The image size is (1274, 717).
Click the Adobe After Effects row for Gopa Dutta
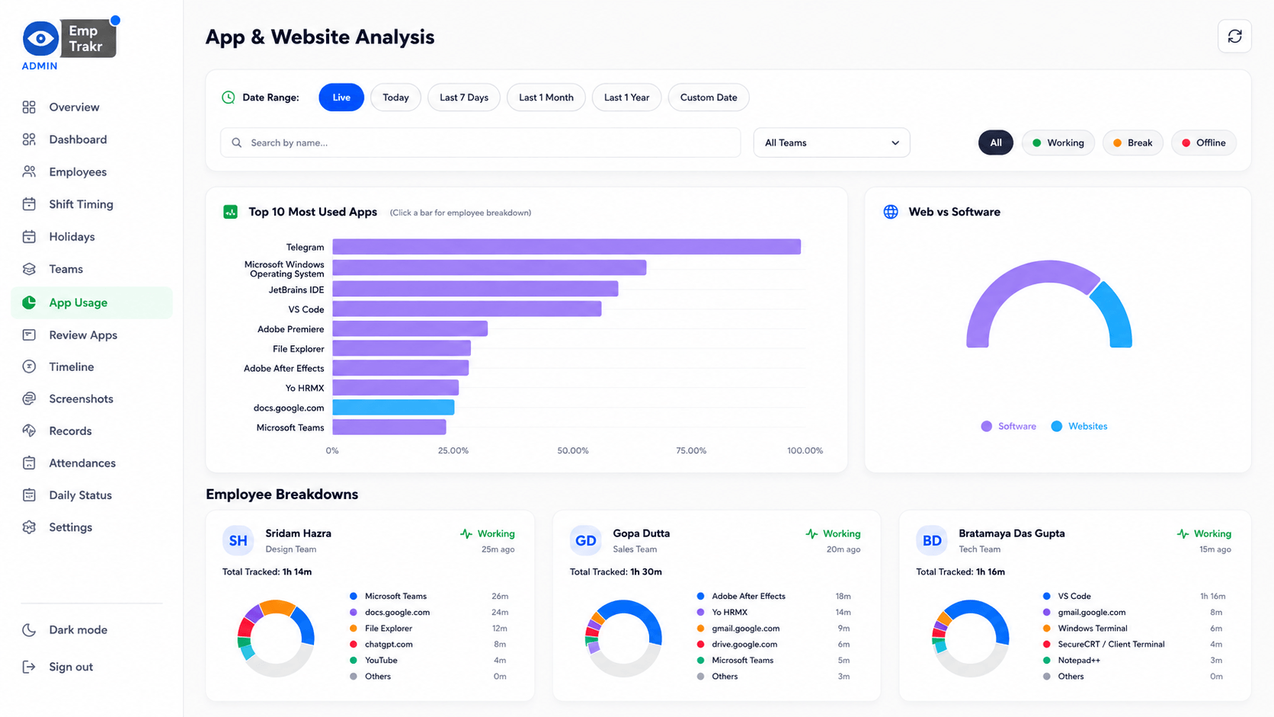pyautogui.click(x=773, y=597)
